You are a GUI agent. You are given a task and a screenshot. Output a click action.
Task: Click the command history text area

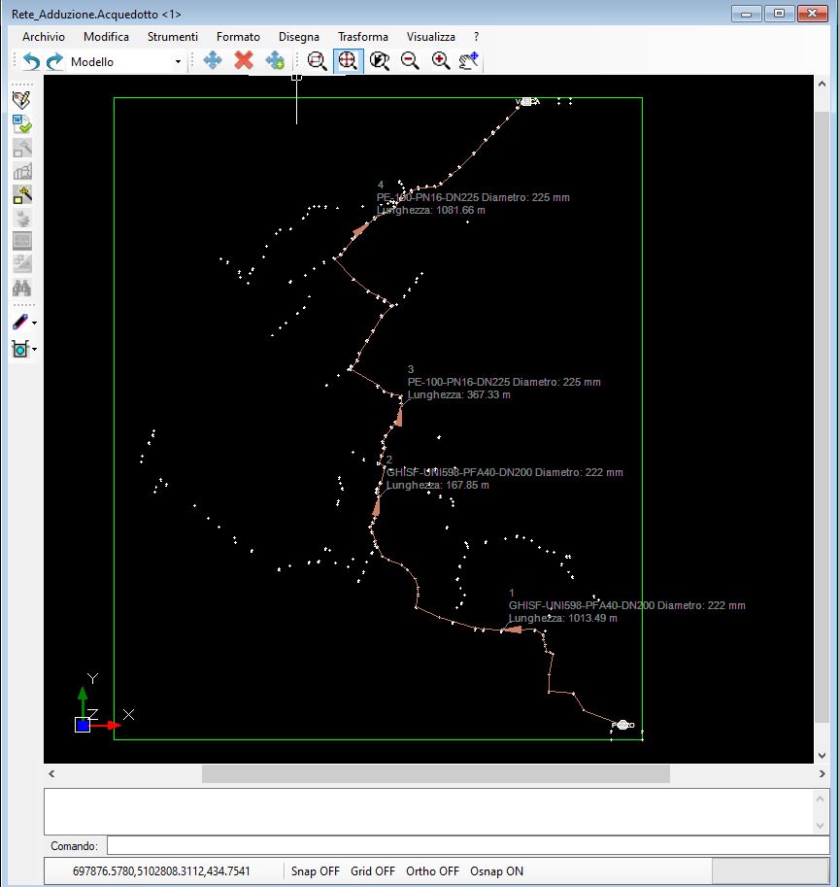pyautogui.click(x=428, y=812)
